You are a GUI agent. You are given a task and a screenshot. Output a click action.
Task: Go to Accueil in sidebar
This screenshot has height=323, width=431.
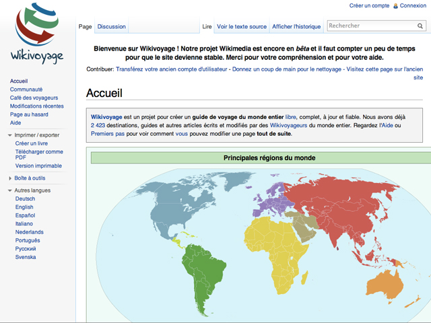tap(19, 81)
